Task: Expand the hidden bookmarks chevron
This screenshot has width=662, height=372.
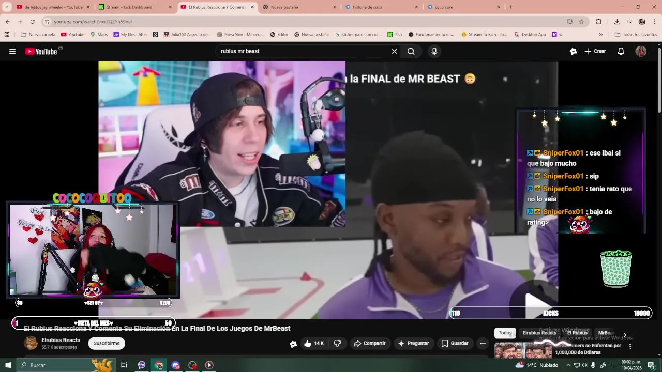Action: click(x=600, y=35)
